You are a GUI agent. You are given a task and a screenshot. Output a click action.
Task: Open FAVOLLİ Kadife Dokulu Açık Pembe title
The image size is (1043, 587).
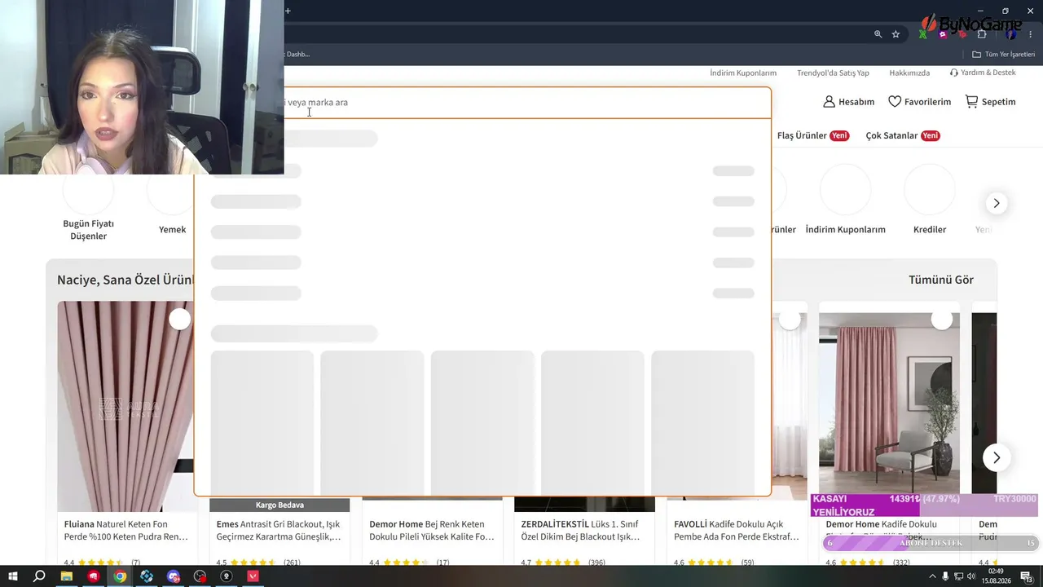[737, 530]
